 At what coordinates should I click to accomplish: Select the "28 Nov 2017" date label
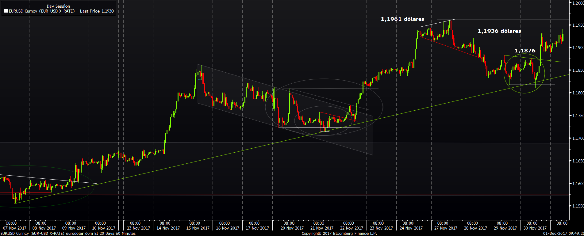coord(475,228)
